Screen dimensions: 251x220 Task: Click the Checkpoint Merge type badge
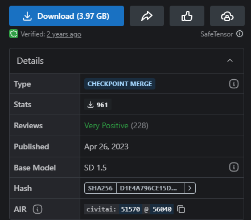120,84
